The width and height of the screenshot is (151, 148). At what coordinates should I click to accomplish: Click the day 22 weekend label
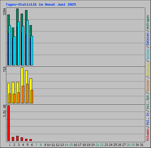pos(102,145)
